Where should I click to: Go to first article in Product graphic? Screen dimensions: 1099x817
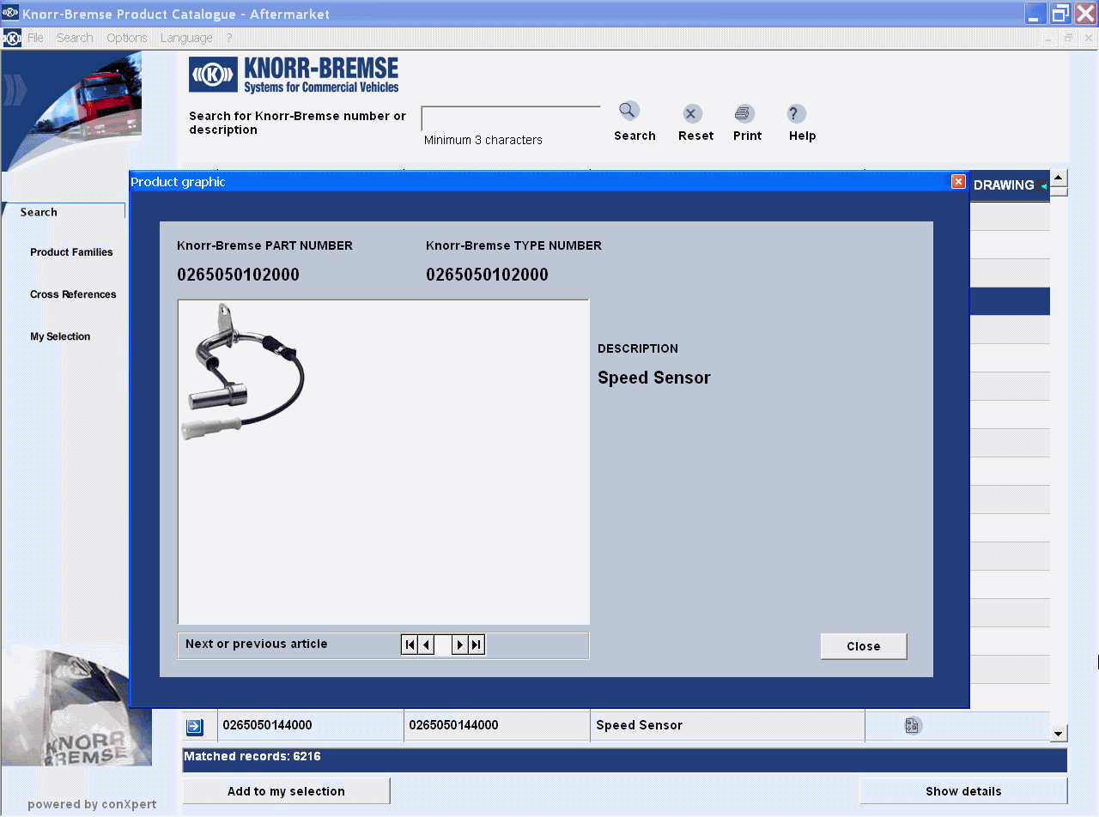pyautogui.click(x=410, y=645)
